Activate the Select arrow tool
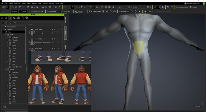Screen dimensions: 206x112 click(x=73, y=7)
